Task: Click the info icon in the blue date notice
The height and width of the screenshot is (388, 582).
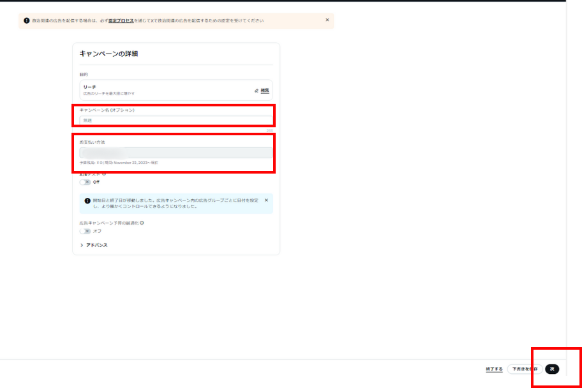Action: pyautogui.click(x=87, y=200)
